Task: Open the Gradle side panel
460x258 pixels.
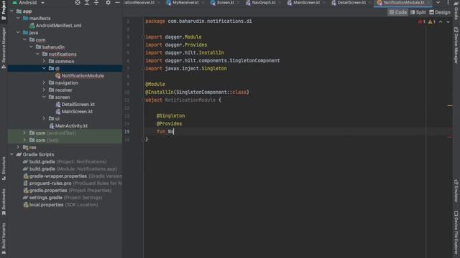Action: pyautogui.click(x=456, y=10)
